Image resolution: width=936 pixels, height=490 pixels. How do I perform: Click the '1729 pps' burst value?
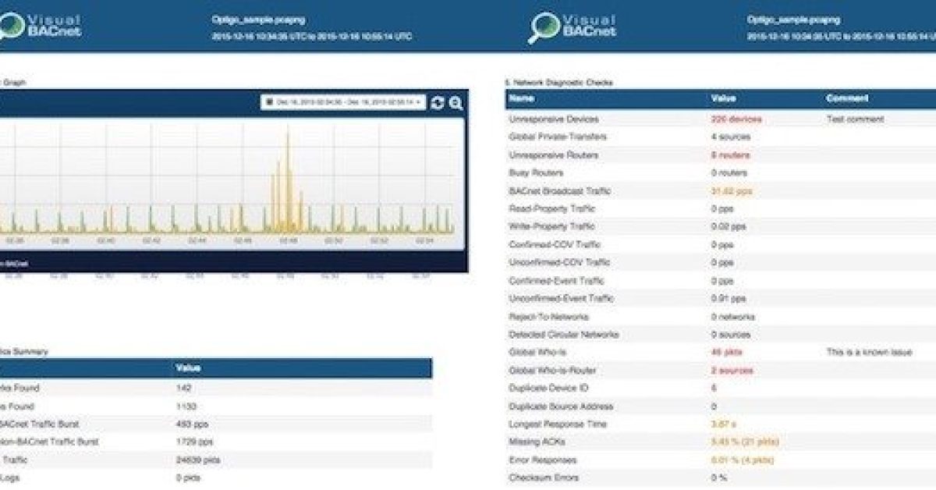click(x=193, y=442)
